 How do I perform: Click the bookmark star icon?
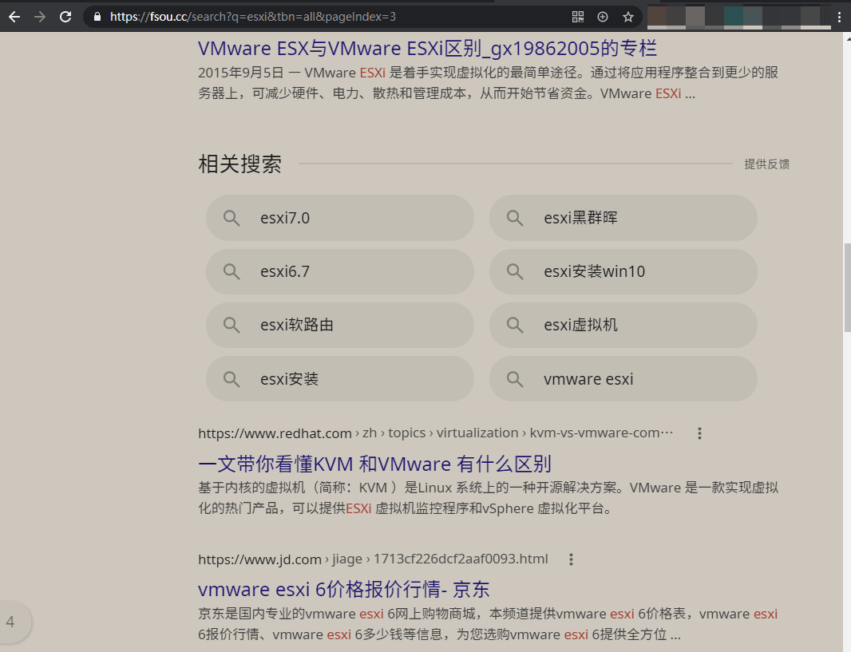pos(628,16)
